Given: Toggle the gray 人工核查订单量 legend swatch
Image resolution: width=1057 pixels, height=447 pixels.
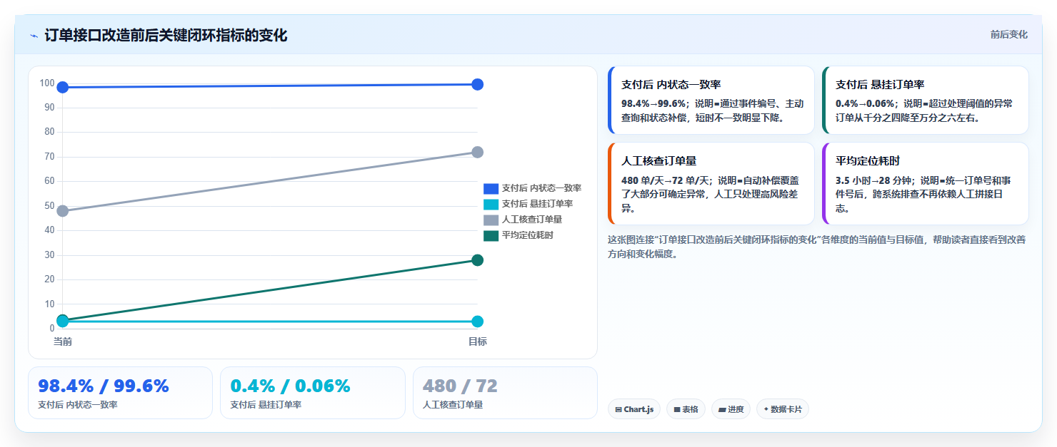Looking at the screenshot, I should [491, 220].
